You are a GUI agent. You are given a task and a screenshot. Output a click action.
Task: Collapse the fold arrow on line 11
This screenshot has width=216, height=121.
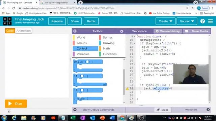[134, 43]
